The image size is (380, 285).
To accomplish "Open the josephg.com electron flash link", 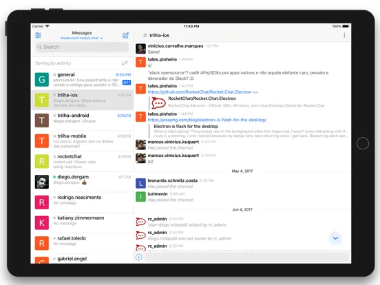I will click(x=207, y=120).
